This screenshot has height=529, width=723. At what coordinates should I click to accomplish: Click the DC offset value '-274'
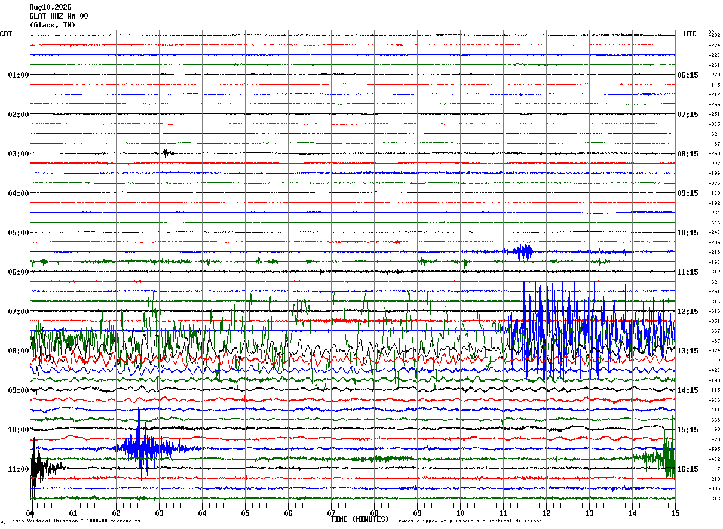click(714, 45)
